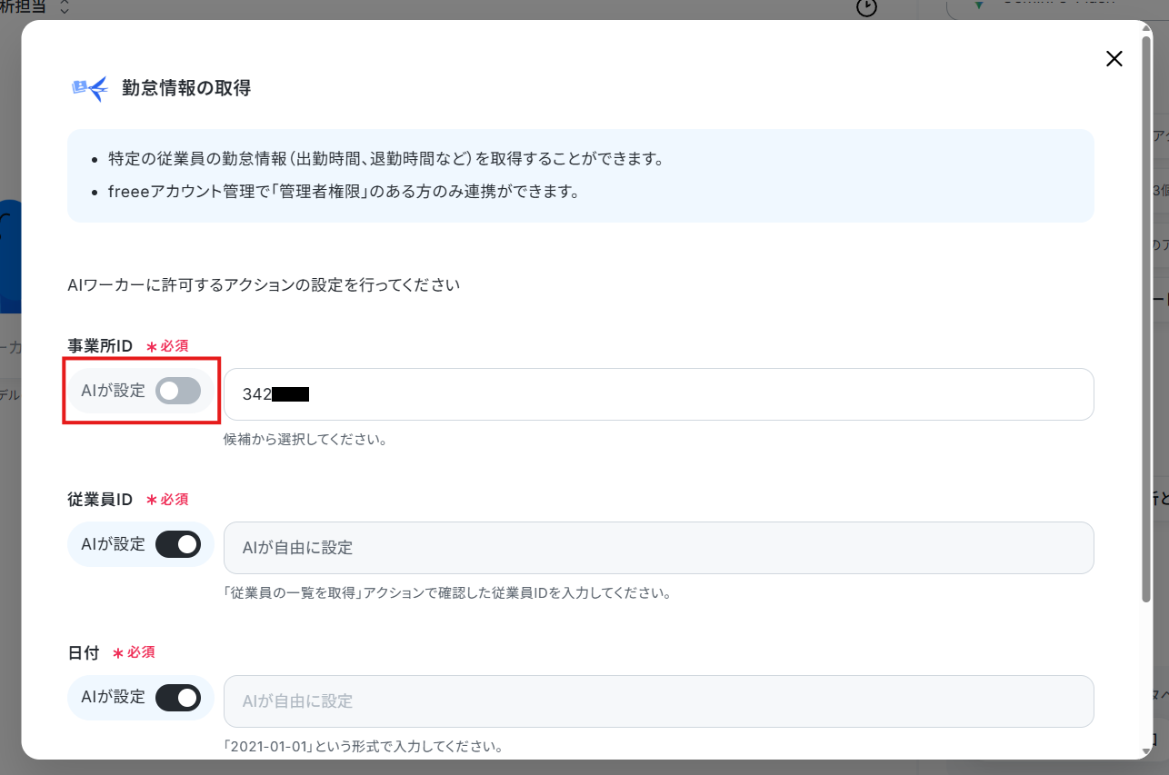The image size is (1169, 775).
Task: Click the 従業員ID field label
Action: pos(100,500)
